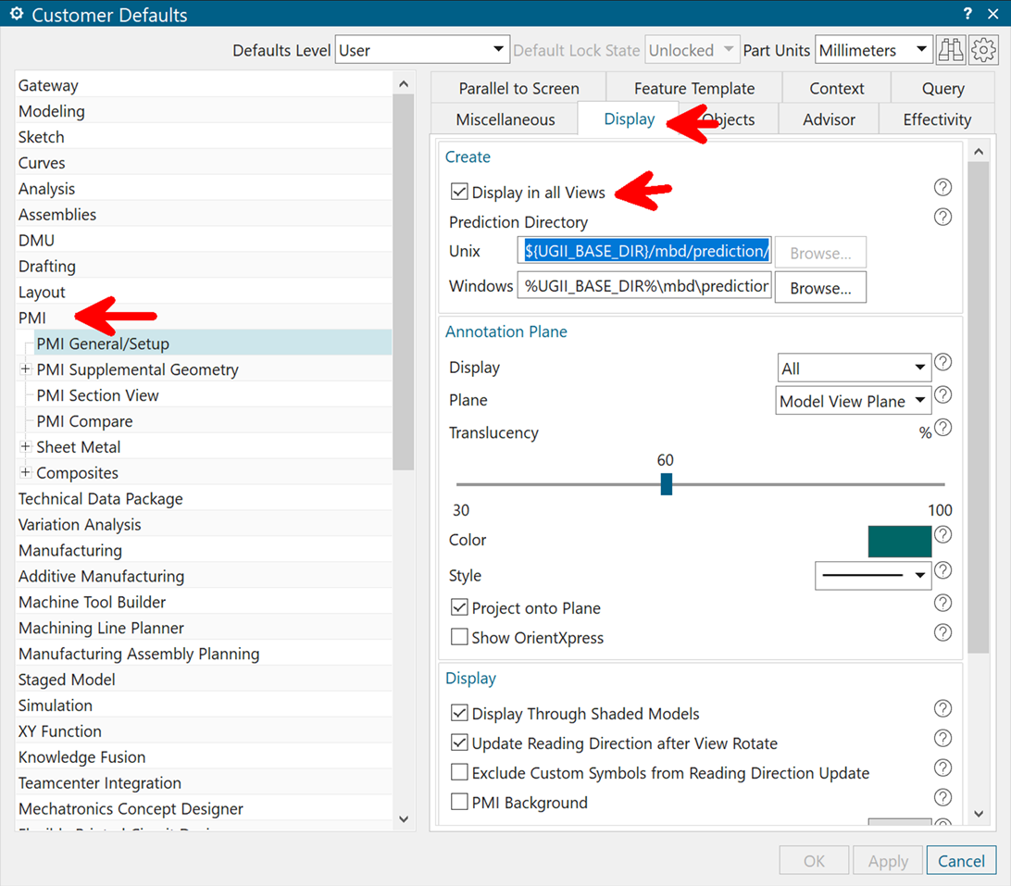Toggle Update Reading Direction after View Rotate
The width and height of the screenshot is (1011, 886).
click(x=459, y=742)
